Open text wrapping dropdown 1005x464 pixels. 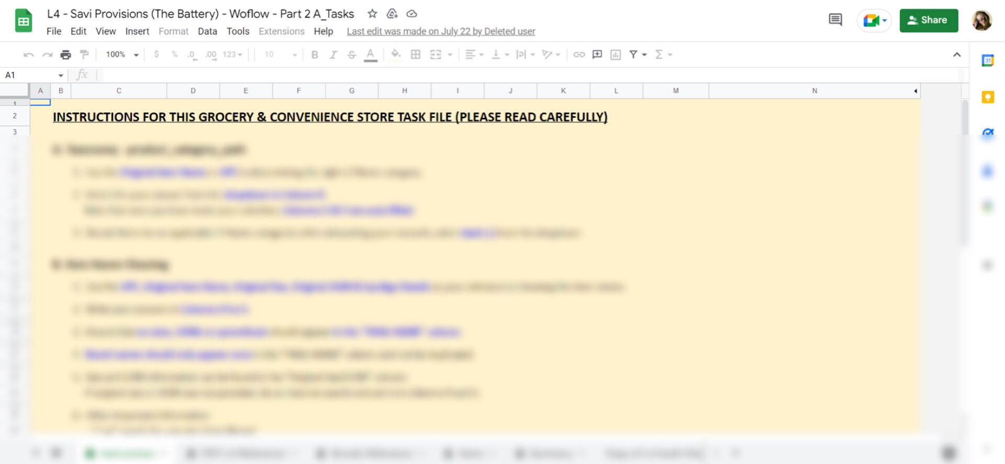tap(526, 54)
